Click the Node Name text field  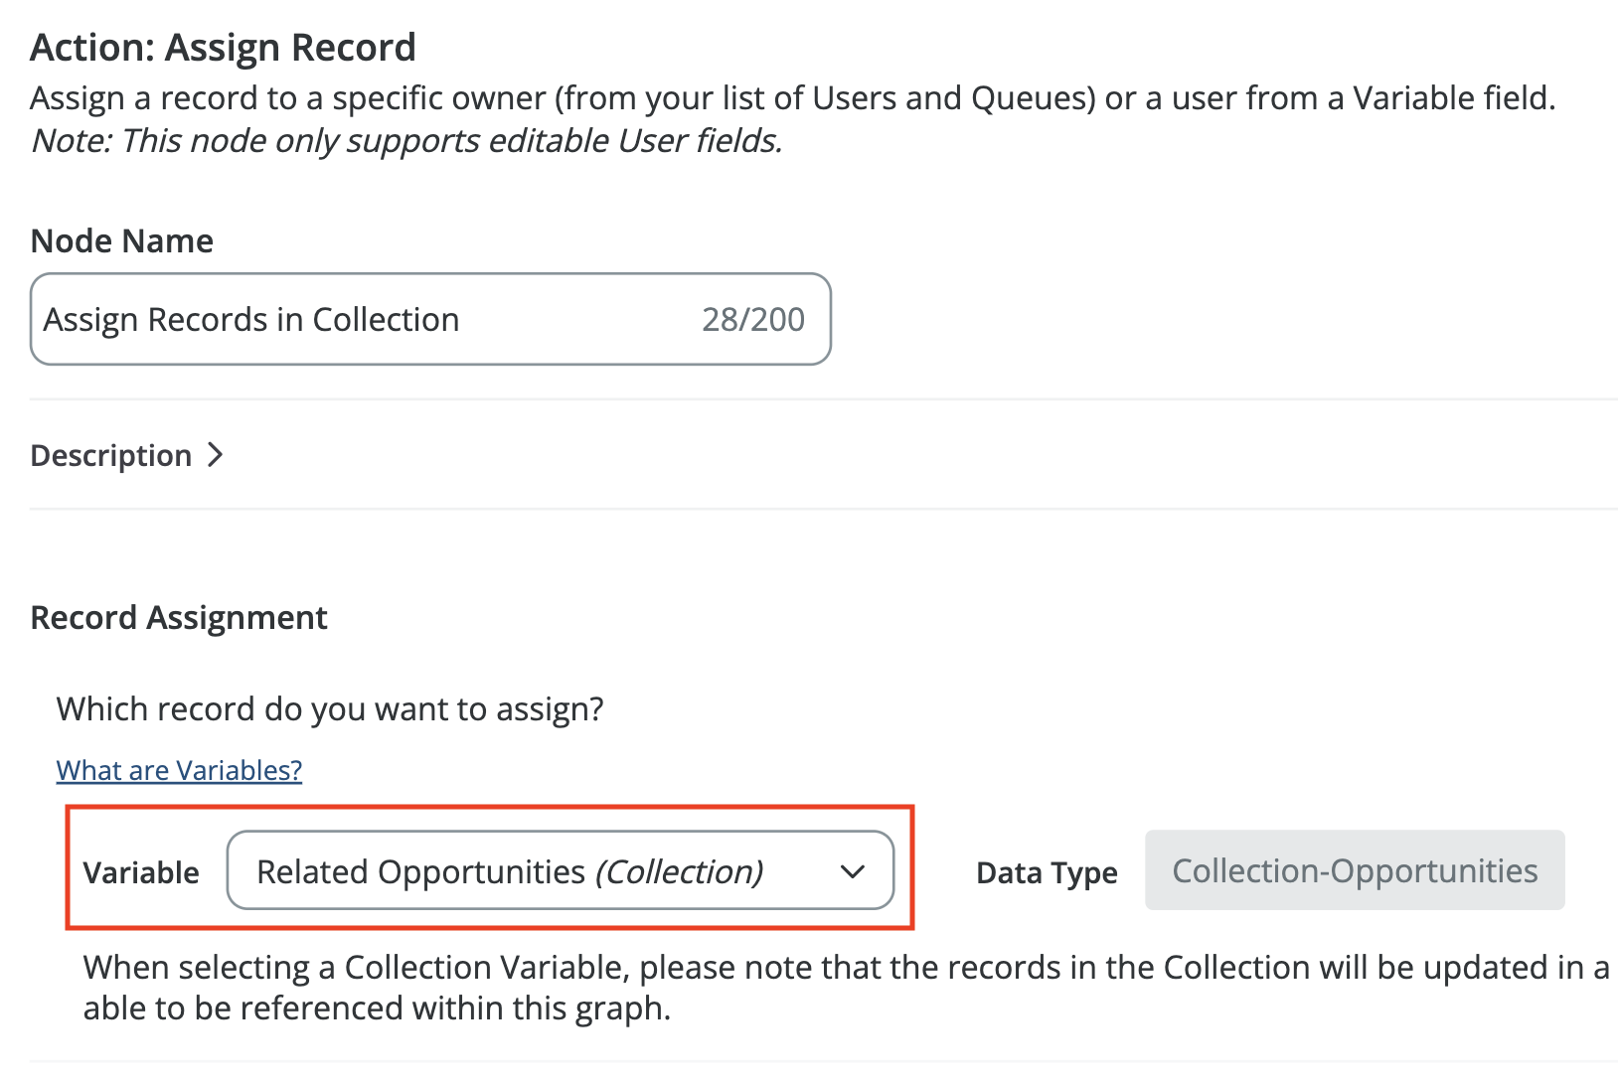(557, 319)
